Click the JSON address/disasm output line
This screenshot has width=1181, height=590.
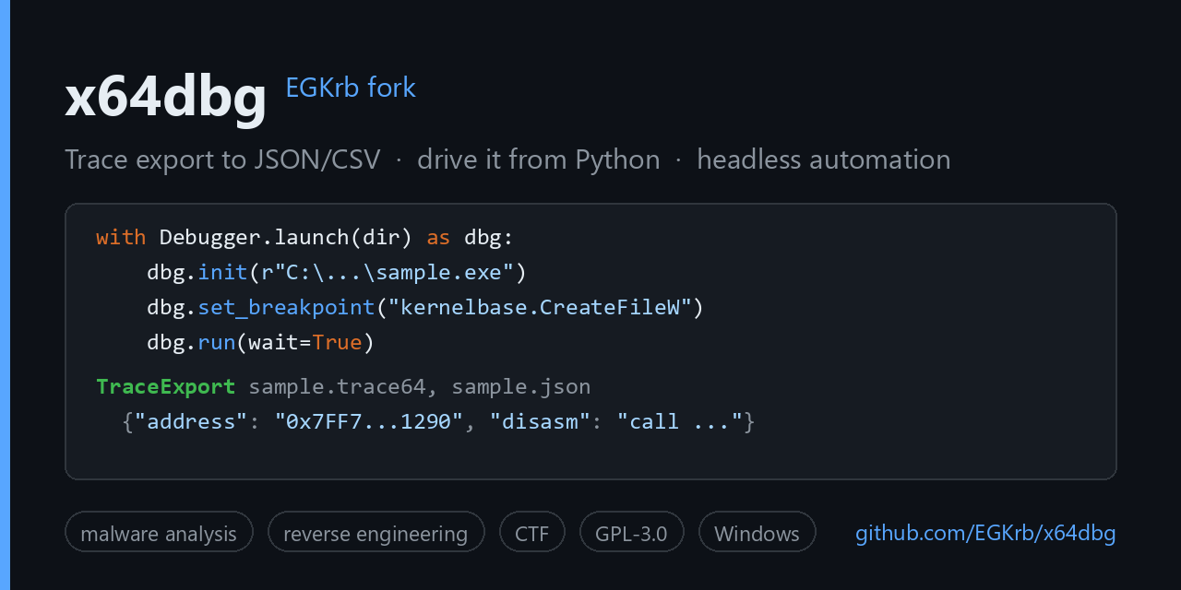[x=439, y=422]
